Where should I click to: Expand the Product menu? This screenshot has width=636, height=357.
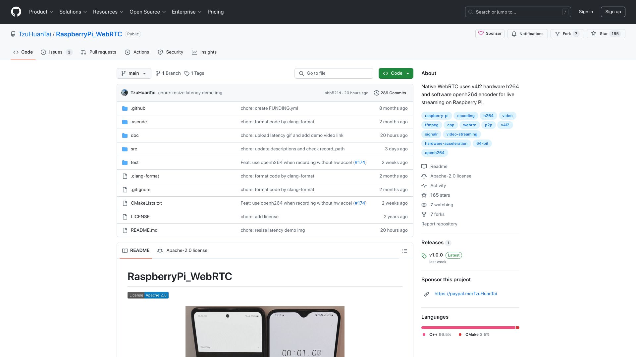(x=41, y=12)
